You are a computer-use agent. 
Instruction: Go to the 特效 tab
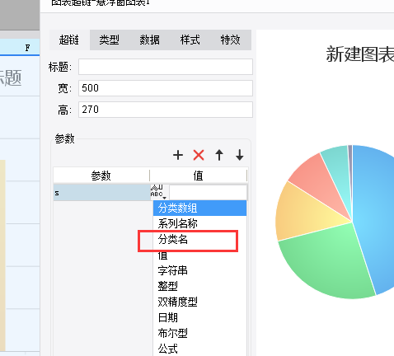click(230, 40)
